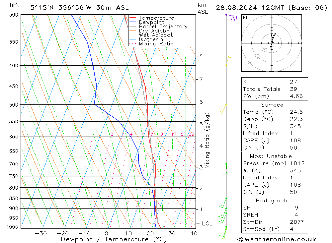Viewport: 332px width, 243px height.
Task: Click the mixing ratio 10 g/kg label
Action: [160, 134]
